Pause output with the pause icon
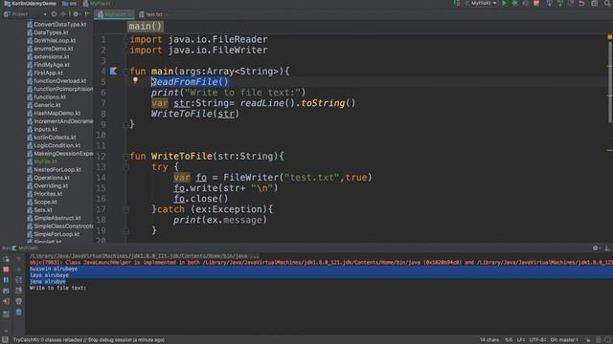This screenshot has width=613, height=344. (x=6, y=280)
